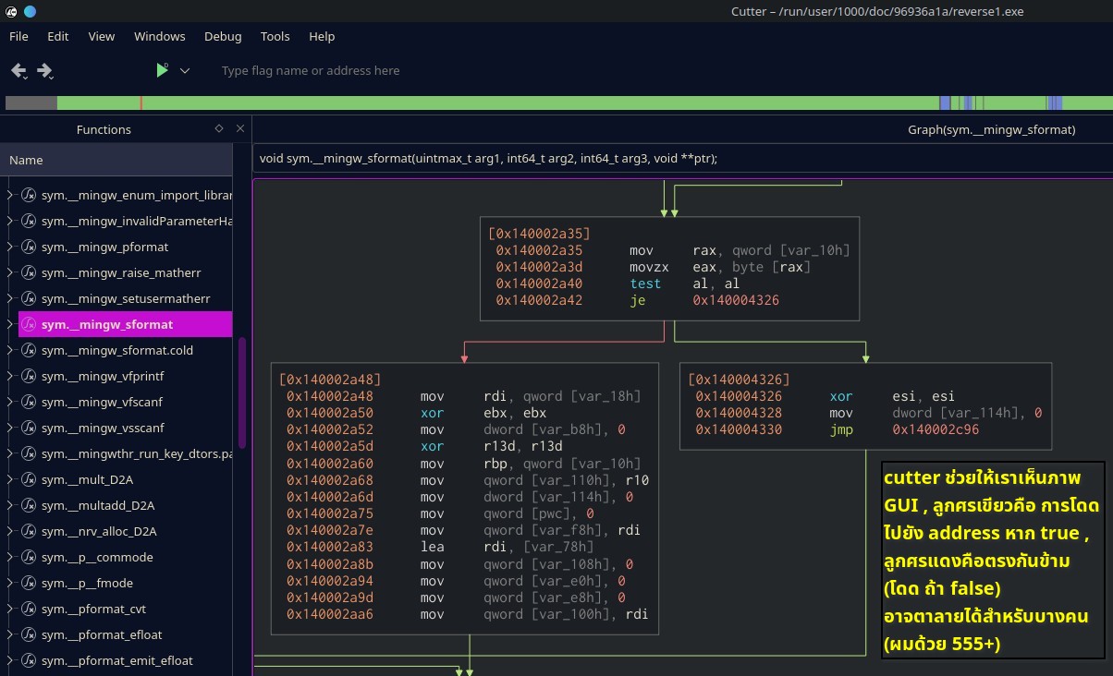The height and width of the screenshot is (676, 1113).
Task: Expand the sym.__pformat_cvt tree entry
Action: click(x=10, y=610)
